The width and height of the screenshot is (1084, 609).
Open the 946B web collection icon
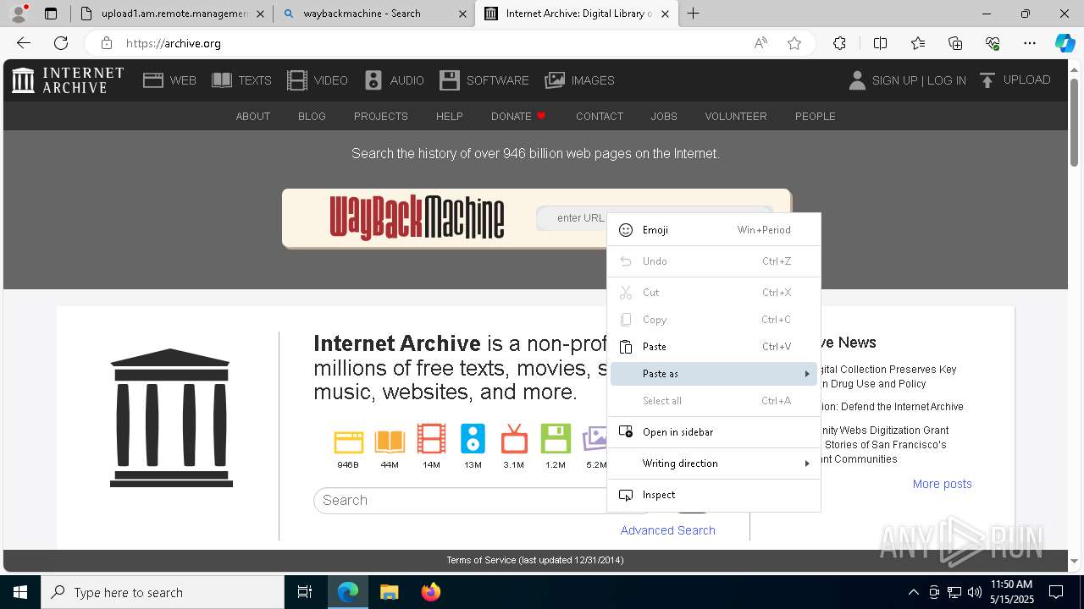pyautogui.click(x=348, y=442)
